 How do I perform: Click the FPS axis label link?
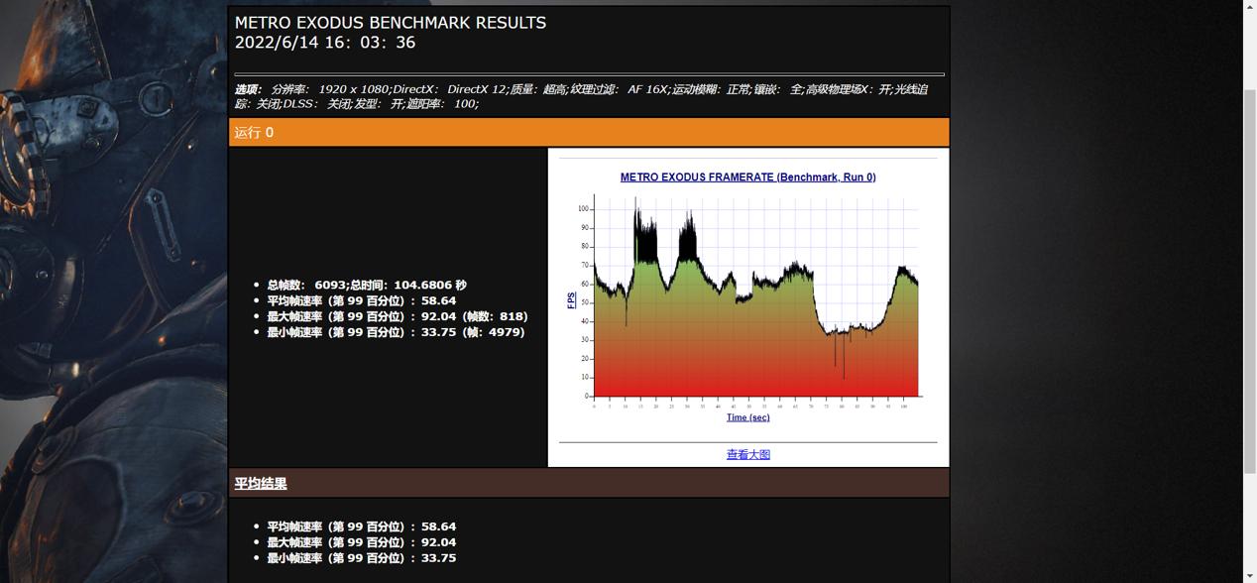(568, 300)
